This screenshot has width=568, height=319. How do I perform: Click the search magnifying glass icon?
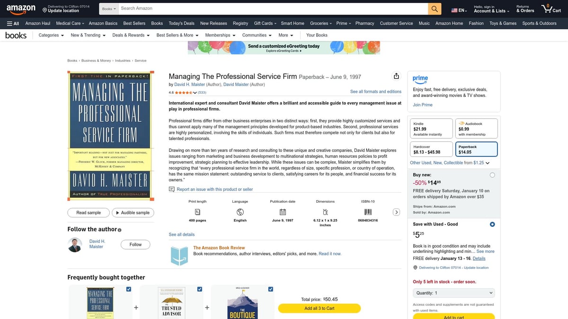[x=434, y=8]
